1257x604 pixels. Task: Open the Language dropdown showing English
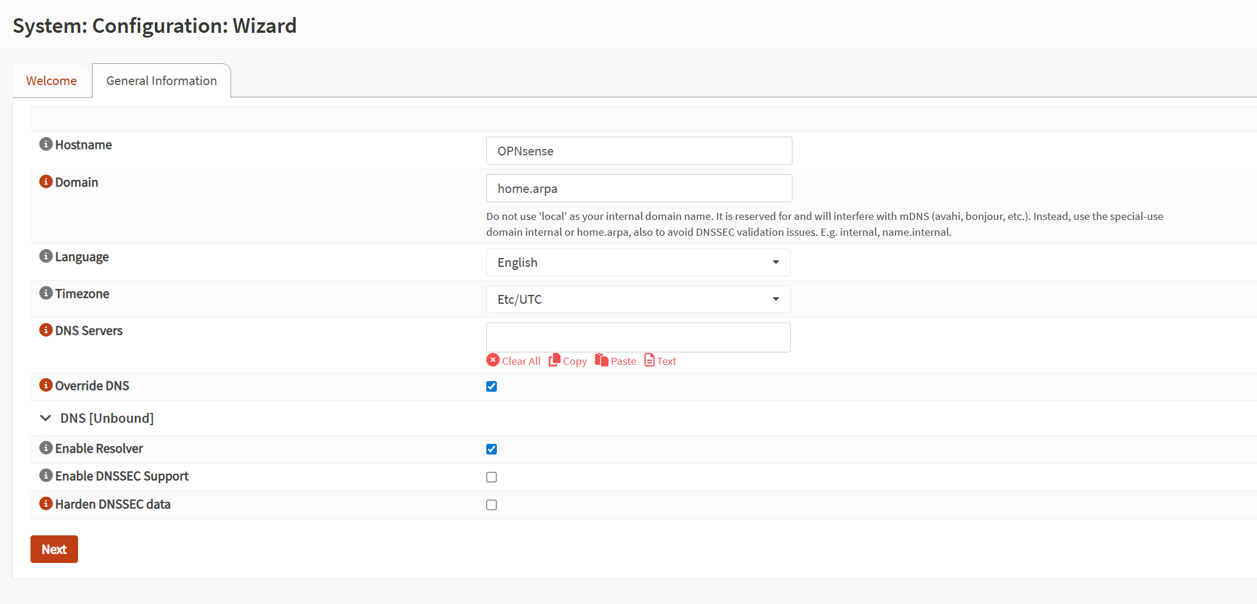point(638,263)
